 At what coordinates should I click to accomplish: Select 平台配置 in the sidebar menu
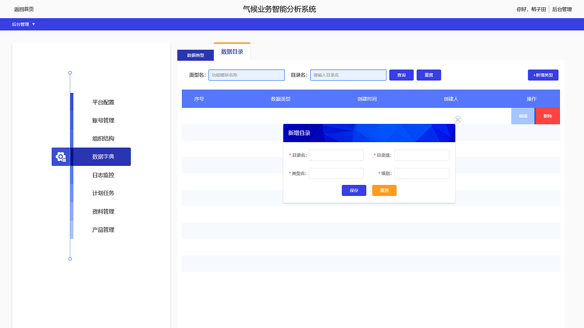[x=104, y=102]
